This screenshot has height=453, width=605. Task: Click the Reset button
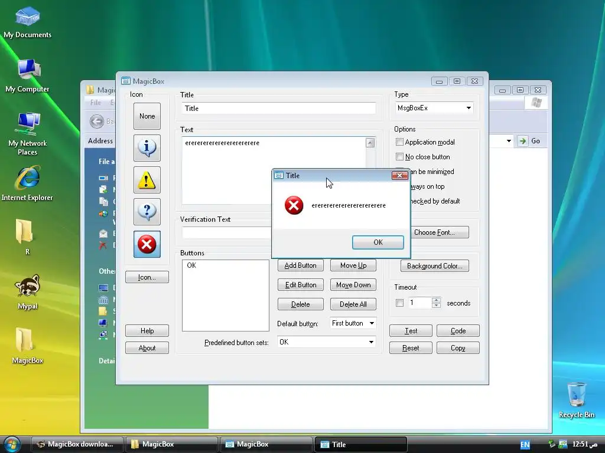pos(411,348)
